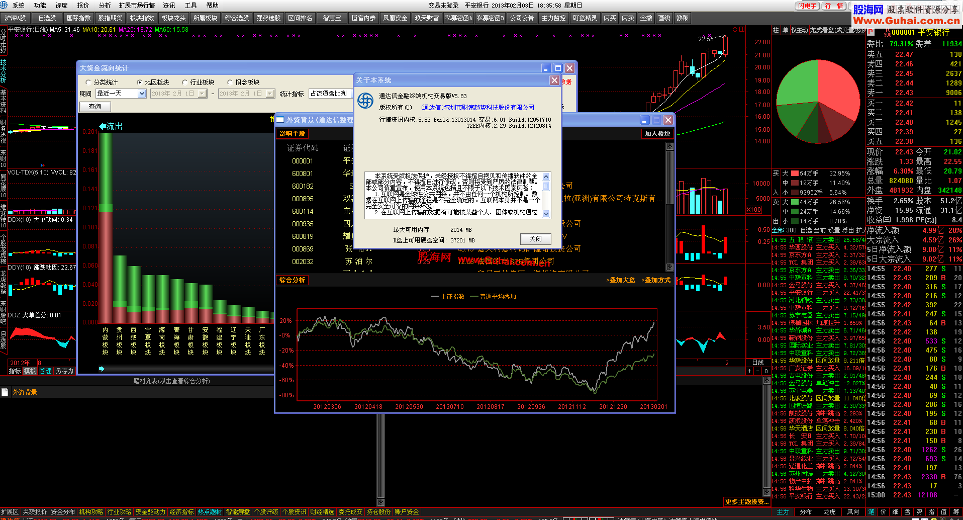Click the blue arrow below the bar chart
Image resolution: width=963 pixels, height=520 pixels.
coord(102,369)
